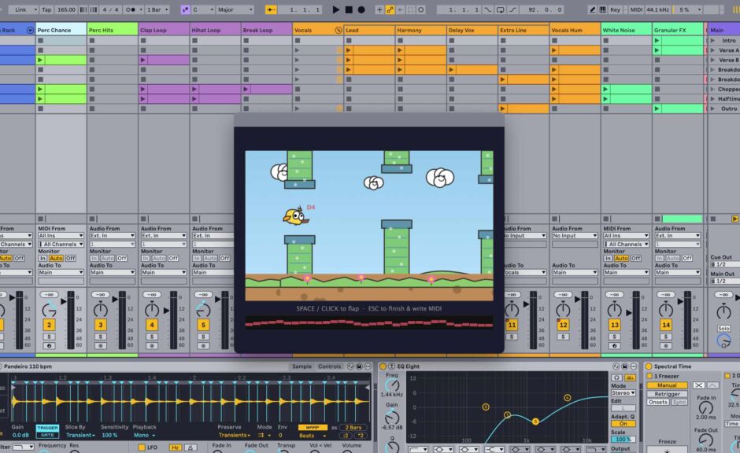The height and width of the screenshot is (453, 740).
Task: Toggle the Automation Arm link icon
Action: 390,9
